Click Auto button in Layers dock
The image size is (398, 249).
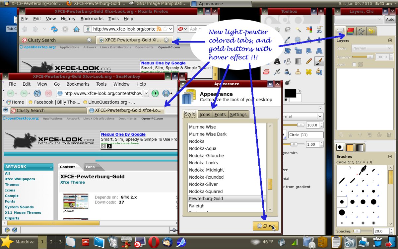coord(390,20)
